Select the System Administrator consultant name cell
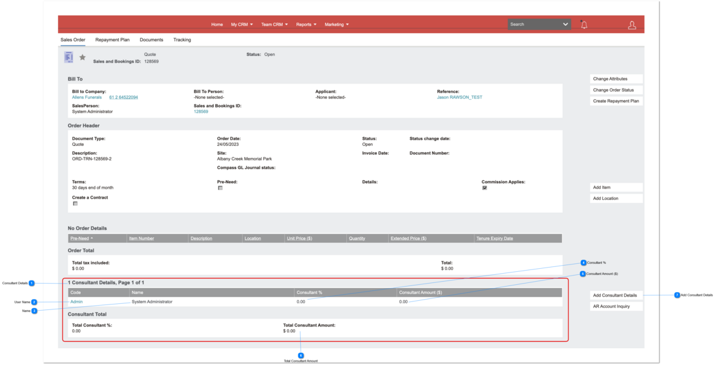716x366 pixels. 152,302
